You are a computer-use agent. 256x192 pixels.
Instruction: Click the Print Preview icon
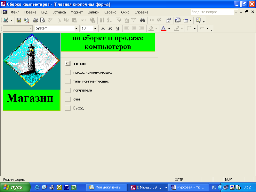[x=43, y=20]
